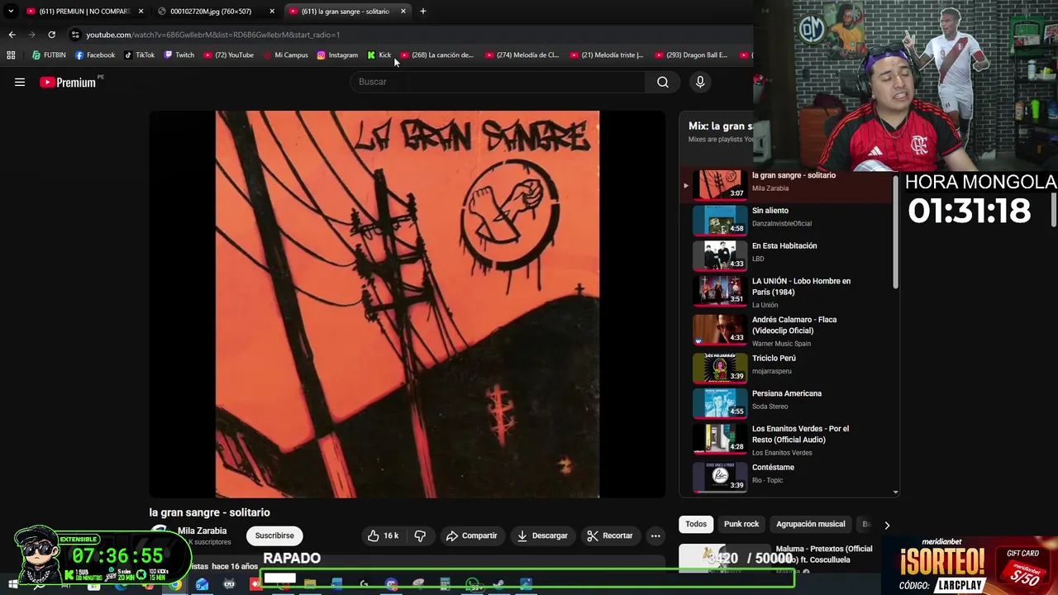The height and width of the screenshot is (595, 1058).
Task: Select 'la gran sangre - solitario' playlist title
Action: (x=793, y=175)
